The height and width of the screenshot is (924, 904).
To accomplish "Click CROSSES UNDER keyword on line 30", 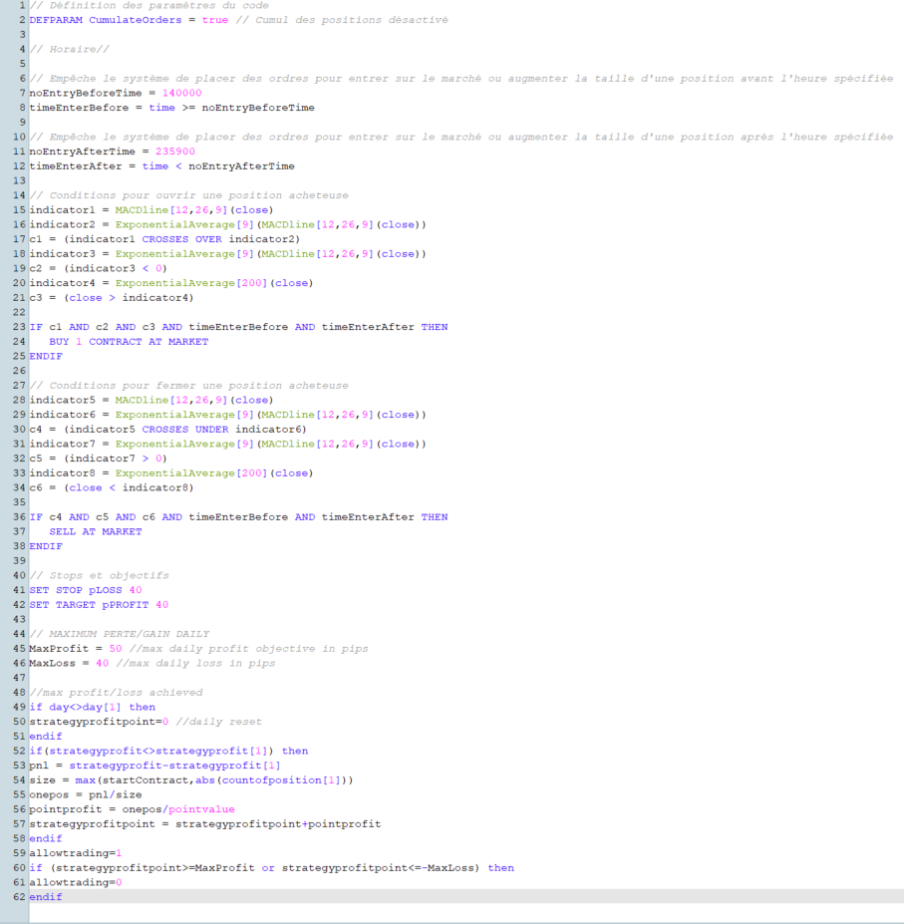I will pyautogui.click(x=185, y=430).
